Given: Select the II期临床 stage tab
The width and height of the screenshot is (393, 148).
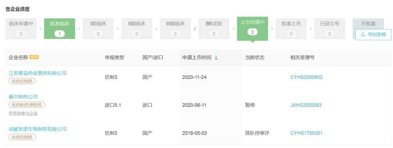Looking at the screenshot, I should [x=137, y=29].
